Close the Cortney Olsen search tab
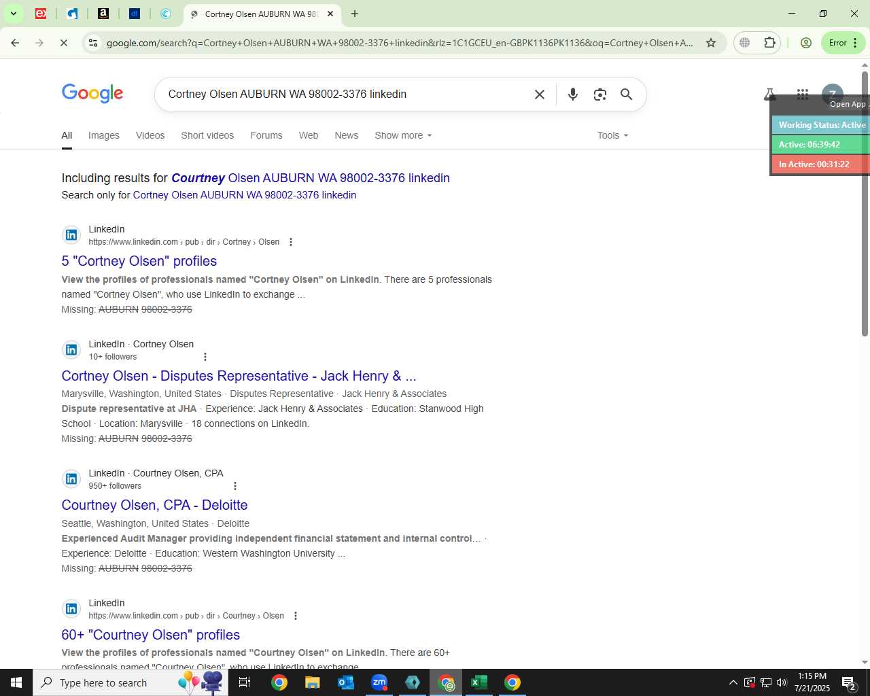 (330, 14)
